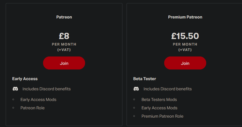The height and width of the screenshot is (127, 242).
Task: Join the £15.50 Premium Patreon tier
Action: click(x=185, y=63)
